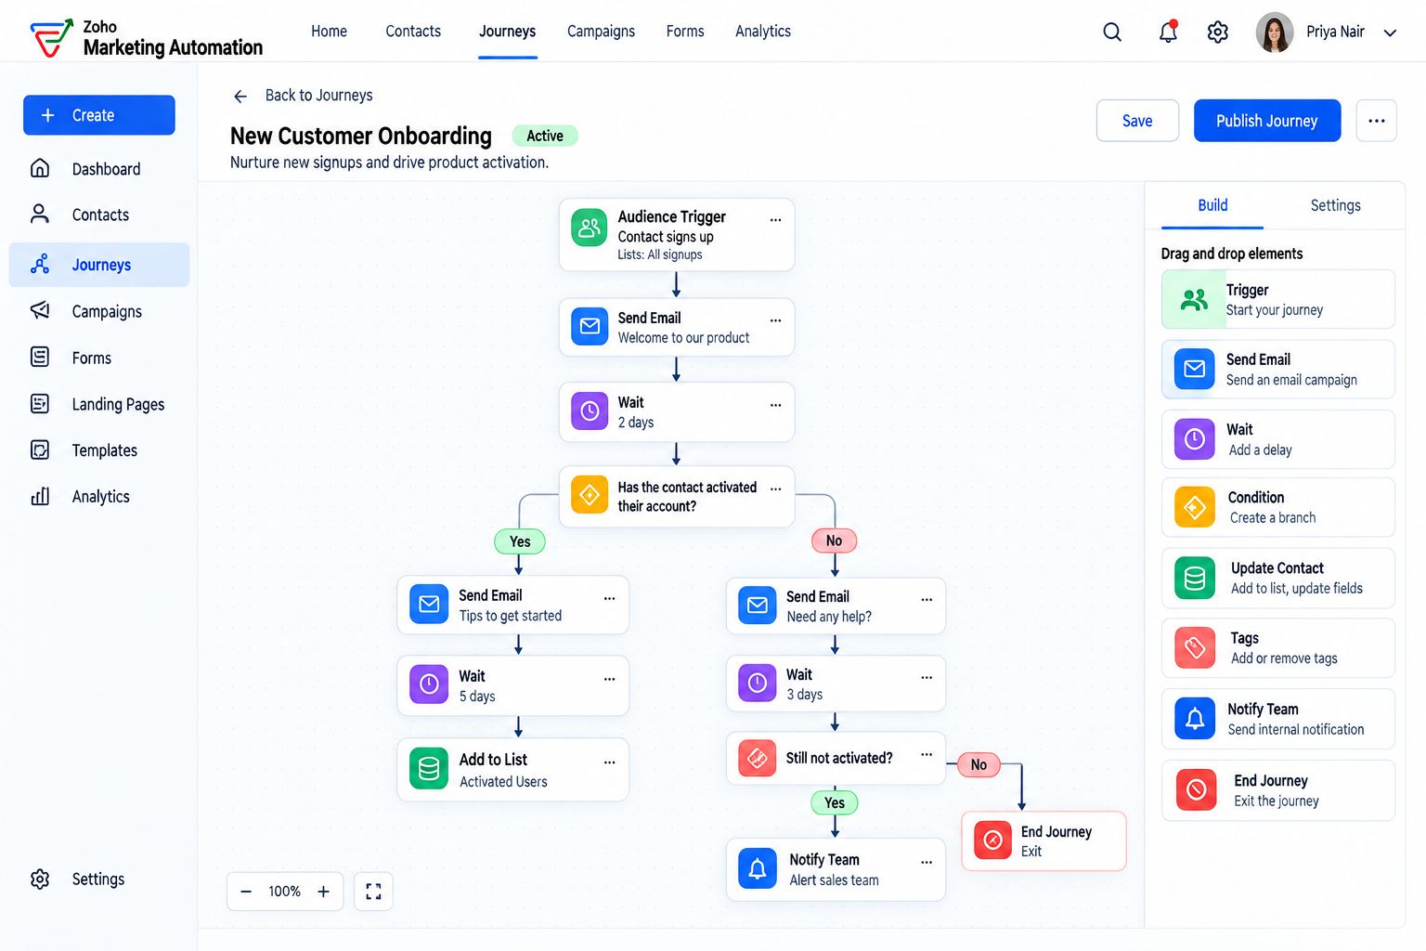Select the Wait 2 days clock icon
The width and height of the screenshot is (1426, 951).
(x=590, y=411)
